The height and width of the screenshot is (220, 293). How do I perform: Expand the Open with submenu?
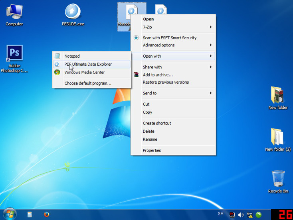[173, 56]
